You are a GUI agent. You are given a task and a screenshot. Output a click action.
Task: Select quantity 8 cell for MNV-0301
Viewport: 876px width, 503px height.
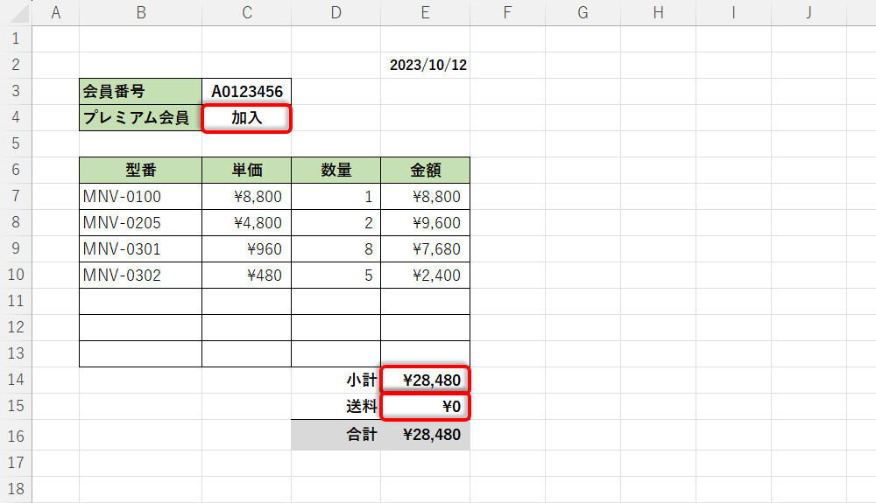pos(336,248)
